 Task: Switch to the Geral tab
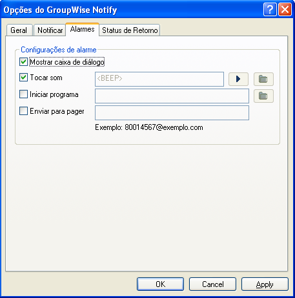click(19, 30)
